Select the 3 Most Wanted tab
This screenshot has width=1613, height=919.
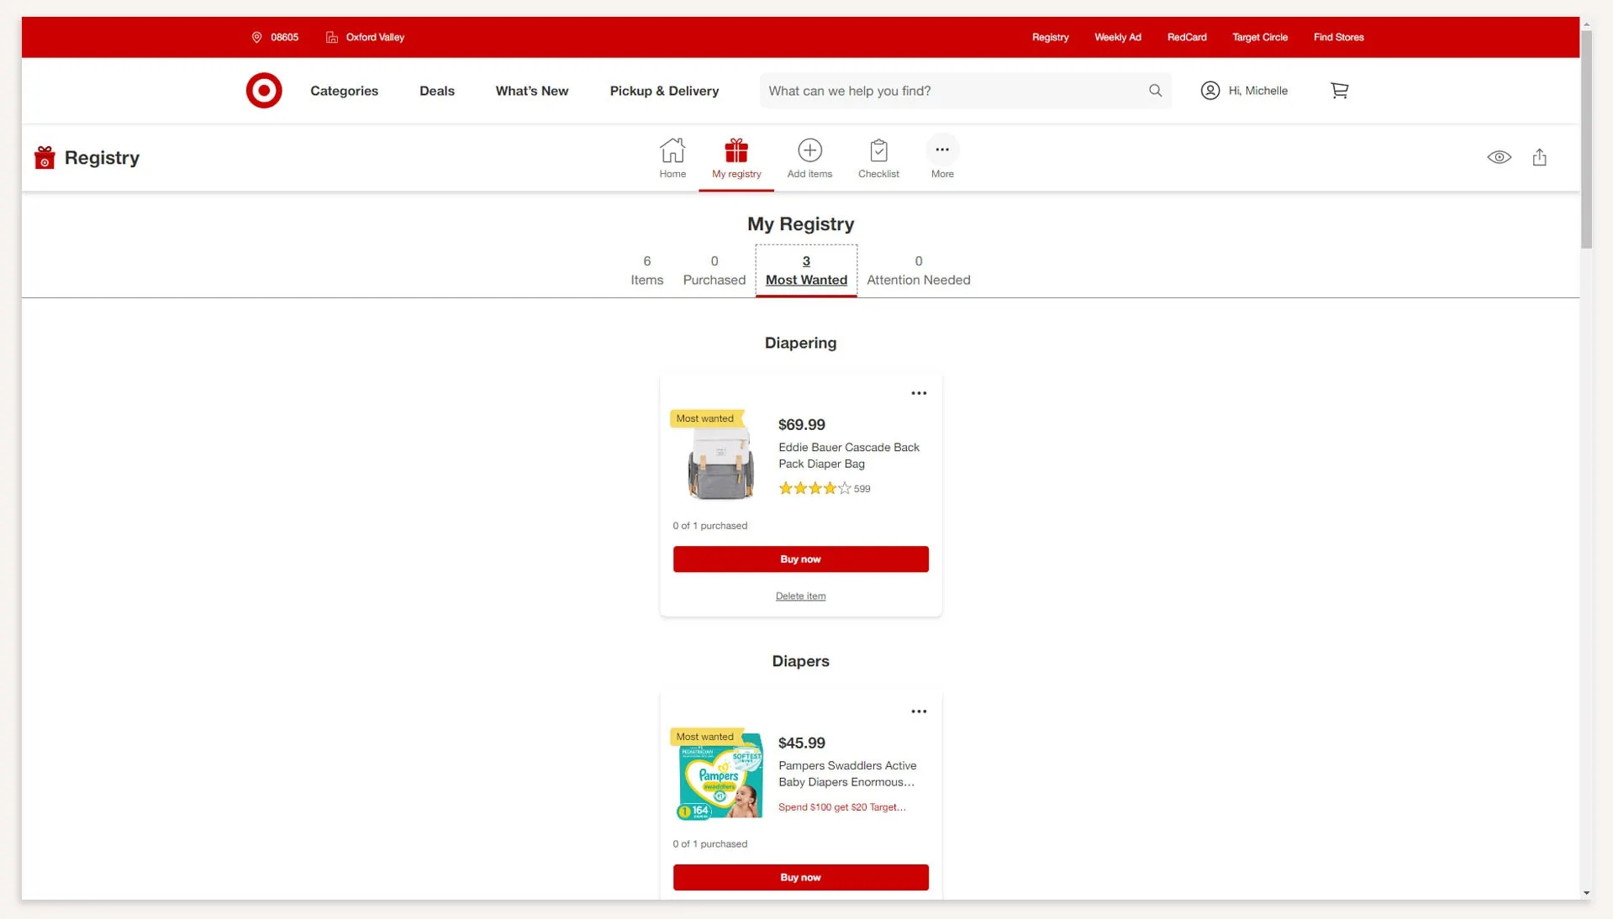806,270
